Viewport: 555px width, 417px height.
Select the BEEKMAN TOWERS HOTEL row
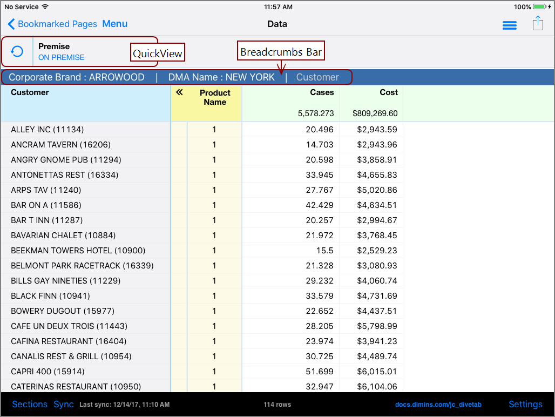coord(78,251)
